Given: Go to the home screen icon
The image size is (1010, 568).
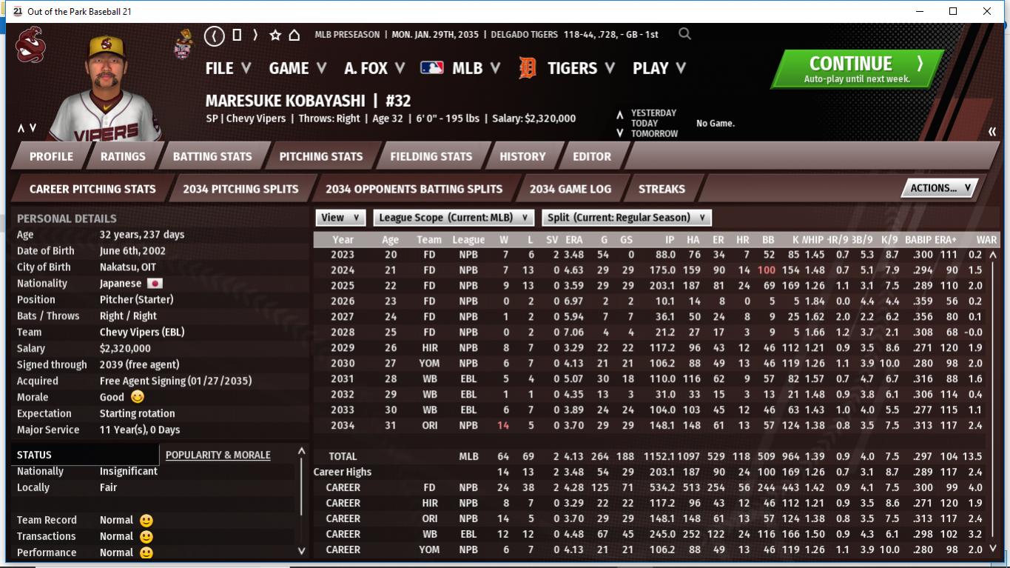Looking at the screenshot, I should pos(294,35).
